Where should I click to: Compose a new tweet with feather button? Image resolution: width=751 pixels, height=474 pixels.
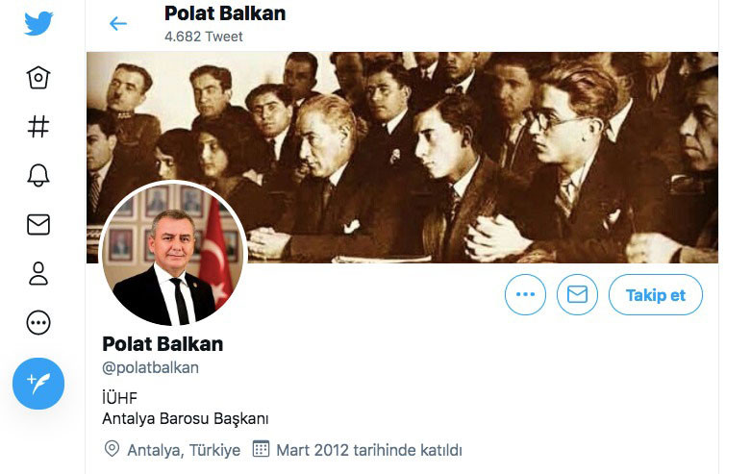pyautogui.click(x=38, y=384)
